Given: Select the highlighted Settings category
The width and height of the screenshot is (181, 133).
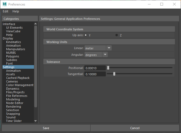Looking at the screenshot, I should [x=18, y=67].
